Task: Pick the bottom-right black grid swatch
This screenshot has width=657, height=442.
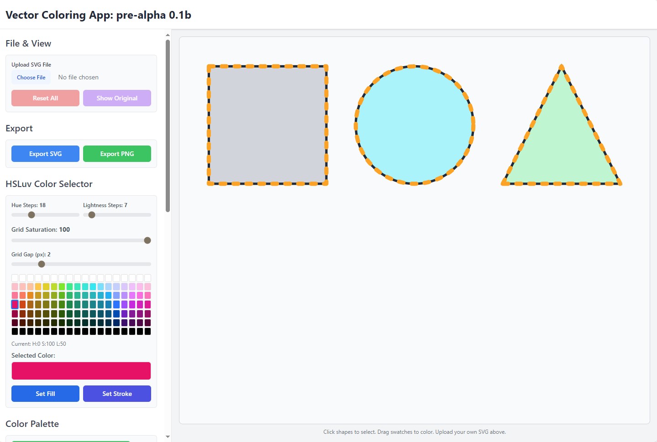Action: tap(147, 331)
